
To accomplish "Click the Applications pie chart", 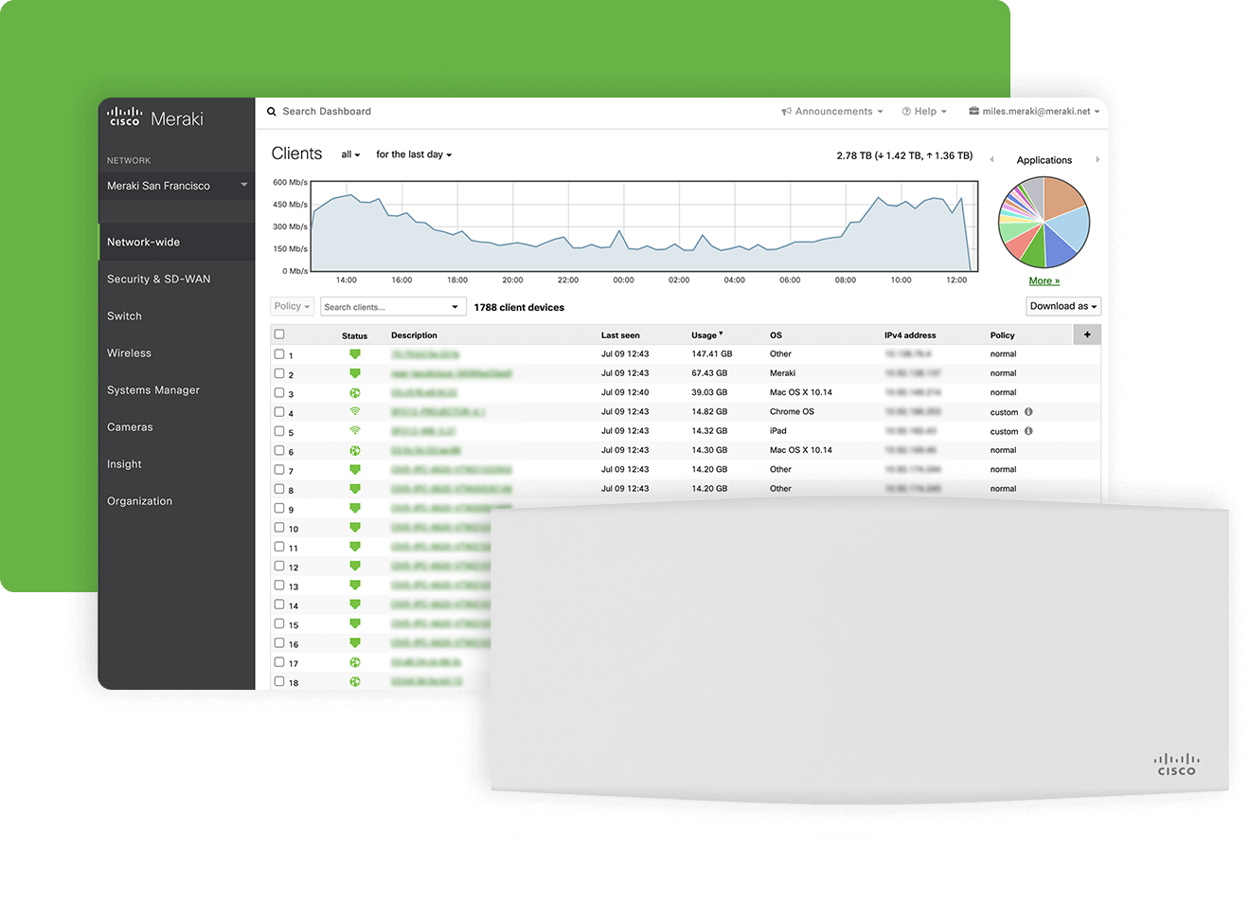I will (x=1044, y=223).
